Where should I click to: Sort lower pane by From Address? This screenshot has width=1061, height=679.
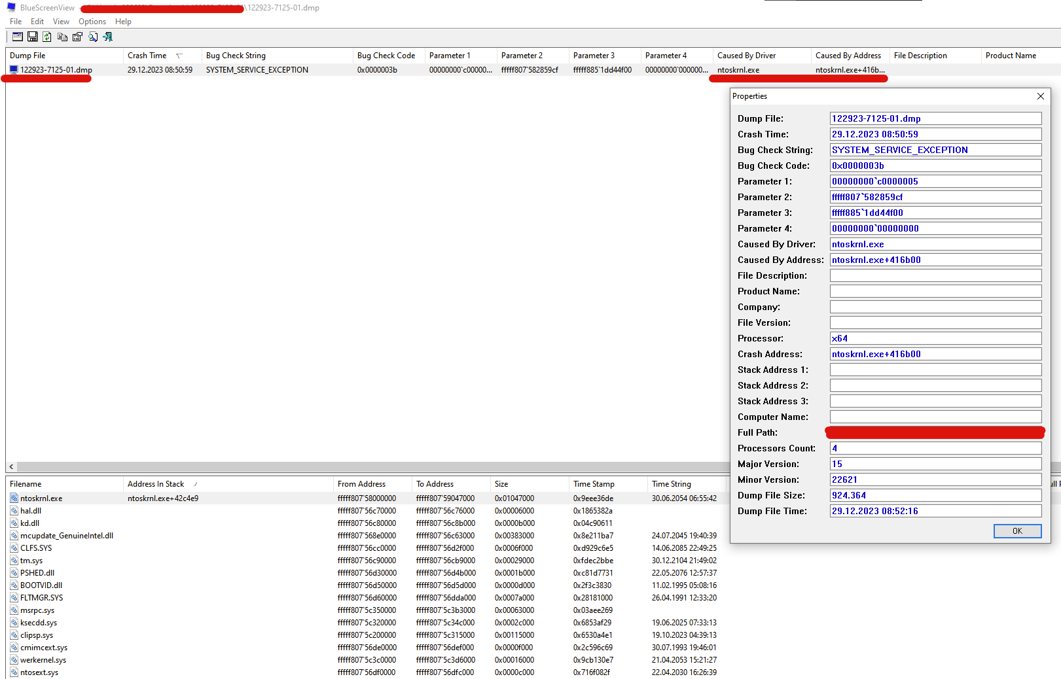[x=372, y=484]
